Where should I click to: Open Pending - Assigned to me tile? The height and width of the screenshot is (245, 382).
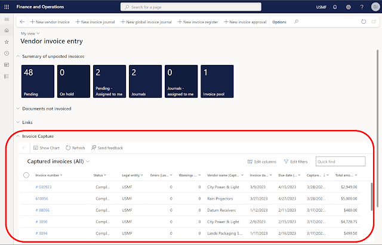109,81
